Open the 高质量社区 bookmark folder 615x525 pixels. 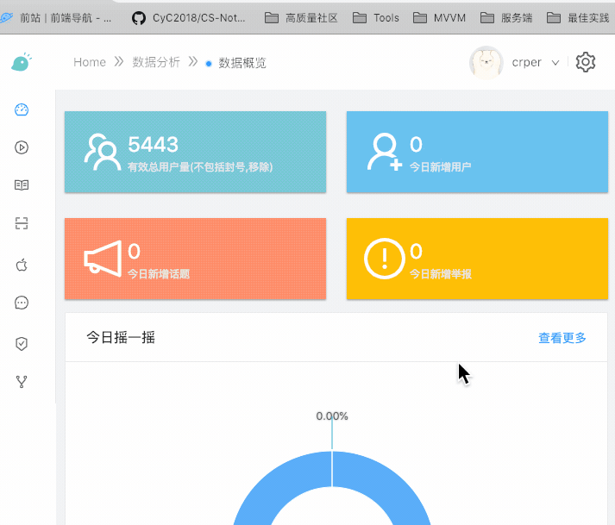pyautogui.click(x=301, y=18)
